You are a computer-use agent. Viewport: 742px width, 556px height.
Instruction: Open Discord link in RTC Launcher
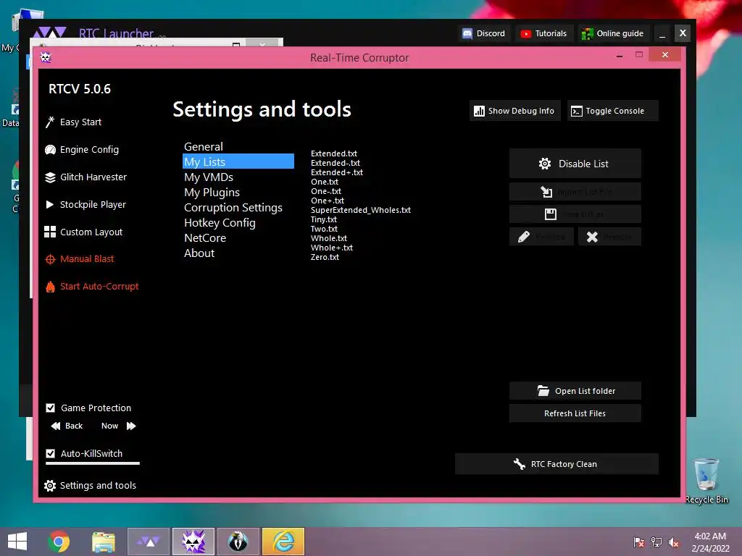click(x=483, y=33)
